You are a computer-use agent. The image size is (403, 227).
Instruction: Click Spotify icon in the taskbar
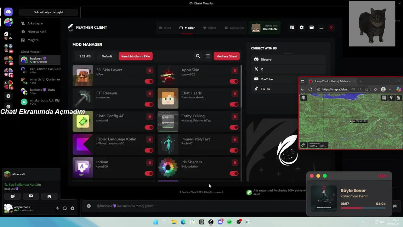tap(229, 222)
